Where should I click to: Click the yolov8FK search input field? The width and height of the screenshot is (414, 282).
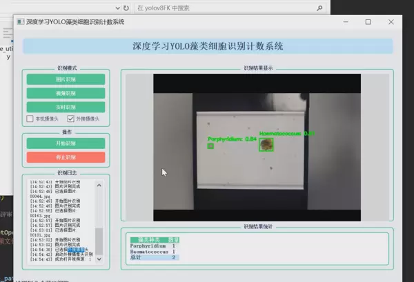pyautogui.click(x=221, y=8)
